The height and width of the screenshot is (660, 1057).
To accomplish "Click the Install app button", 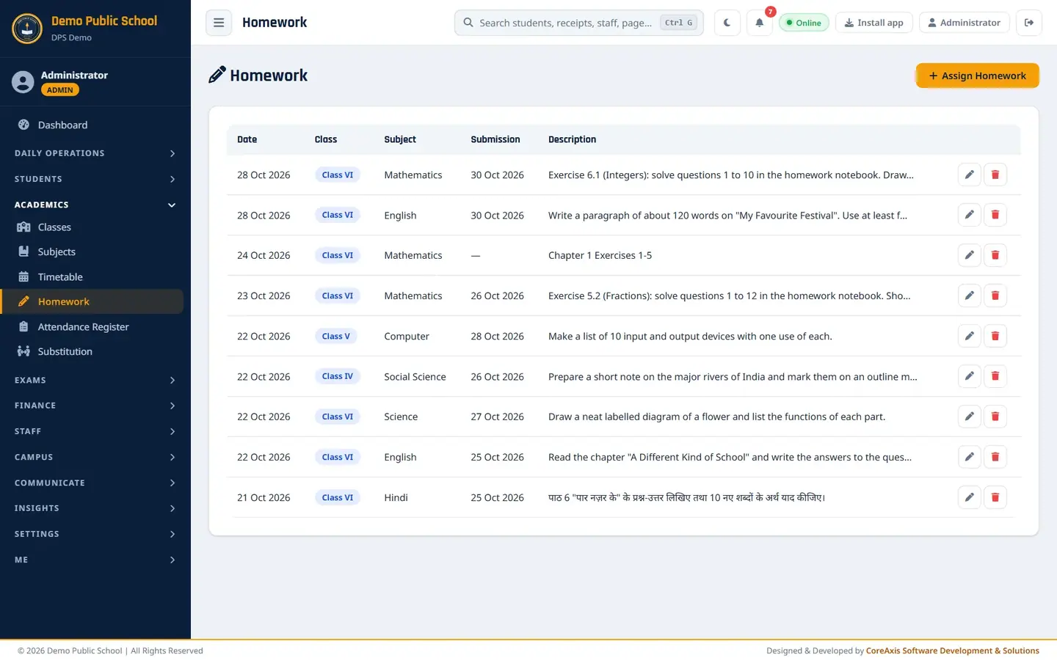I will click(873, 23).
